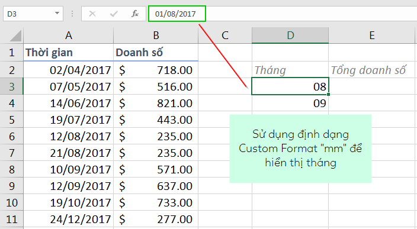Click the 'Tổng doanh số' label cell
This screenshot has height=229, width=417.
372,70
